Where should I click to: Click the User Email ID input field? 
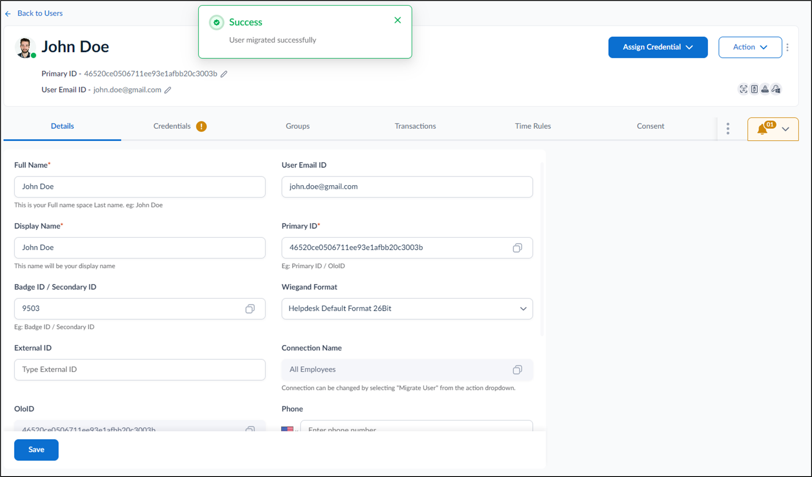pyautogui.click(x=407, y=187)
